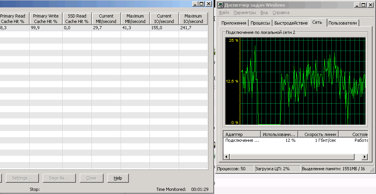Open the Справка menu
376x194 pixels.
[x=281, y=13]
